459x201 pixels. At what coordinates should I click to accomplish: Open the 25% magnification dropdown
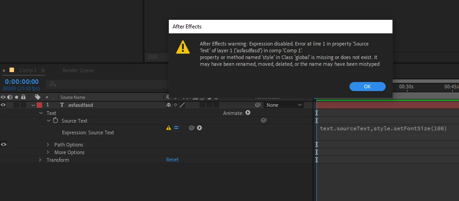pos(153,57)
